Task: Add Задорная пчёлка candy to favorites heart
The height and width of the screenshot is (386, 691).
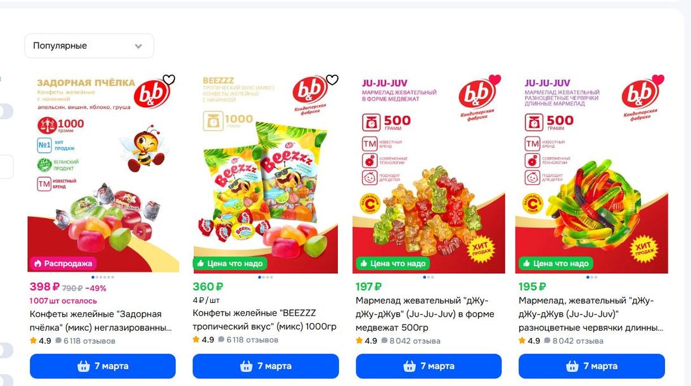Action: click(x=169, y=80)
